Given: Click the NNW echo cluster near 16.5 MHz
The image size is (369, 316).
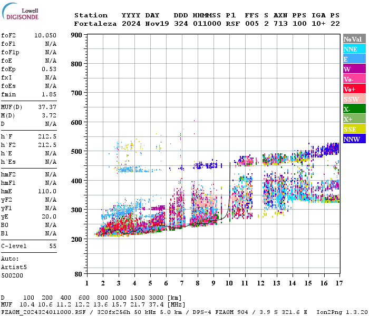Looking at the screenshot, I should point(332,149).
